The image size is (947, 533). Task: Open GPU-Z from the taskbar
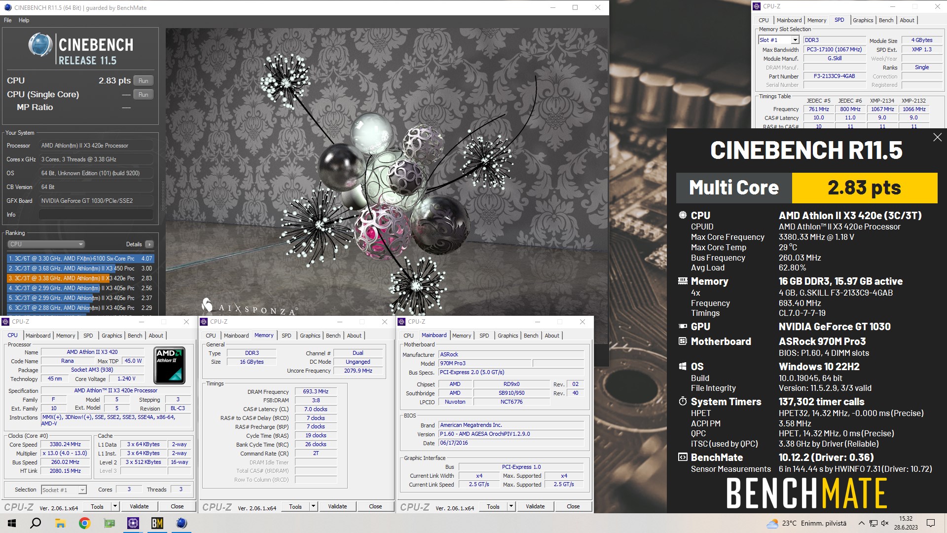tap(109, 523)
